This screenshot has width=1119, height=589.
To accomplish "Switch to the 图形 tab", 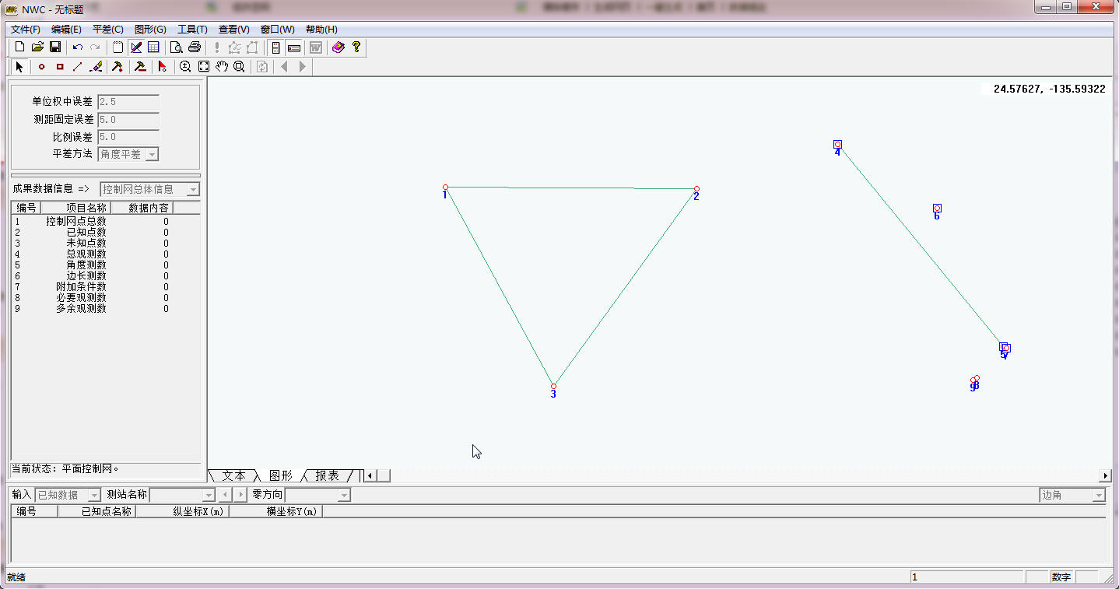I will point(281,475).
